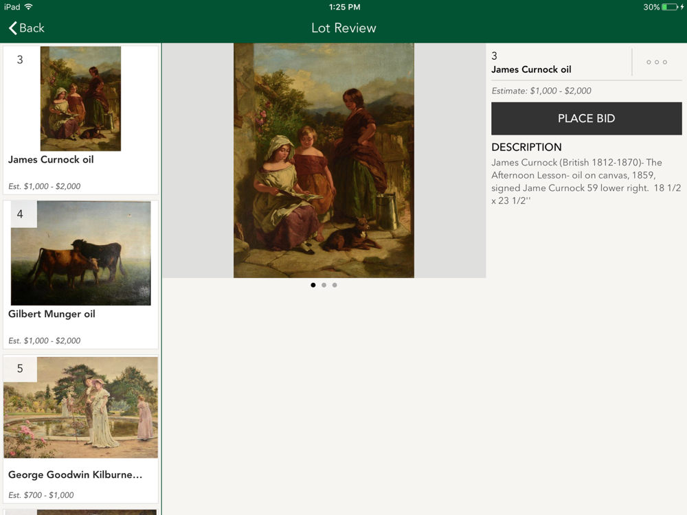Click the lot number 4 badge
The image size is (687, 515).
(x=20, y=214)
